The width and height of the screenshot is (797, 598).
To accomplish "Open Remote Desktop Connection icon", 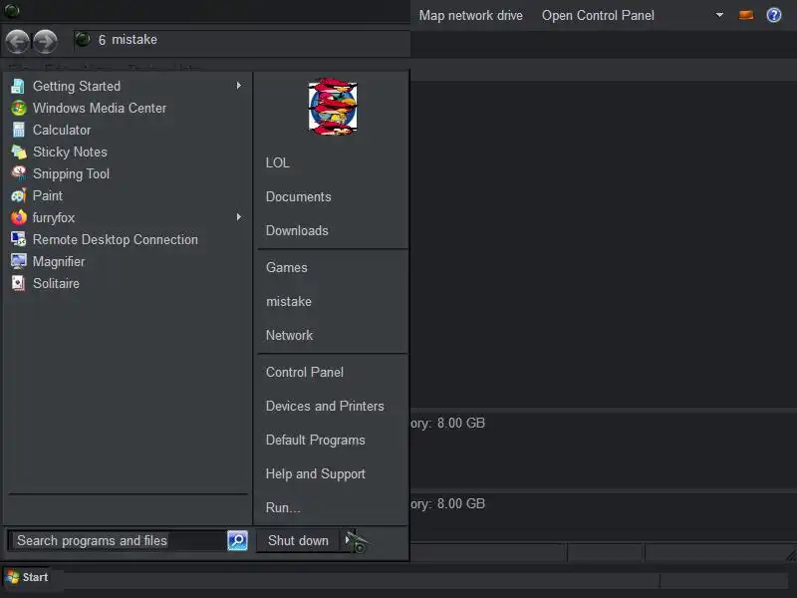I will pyautogui.click(x=18, y=239).
